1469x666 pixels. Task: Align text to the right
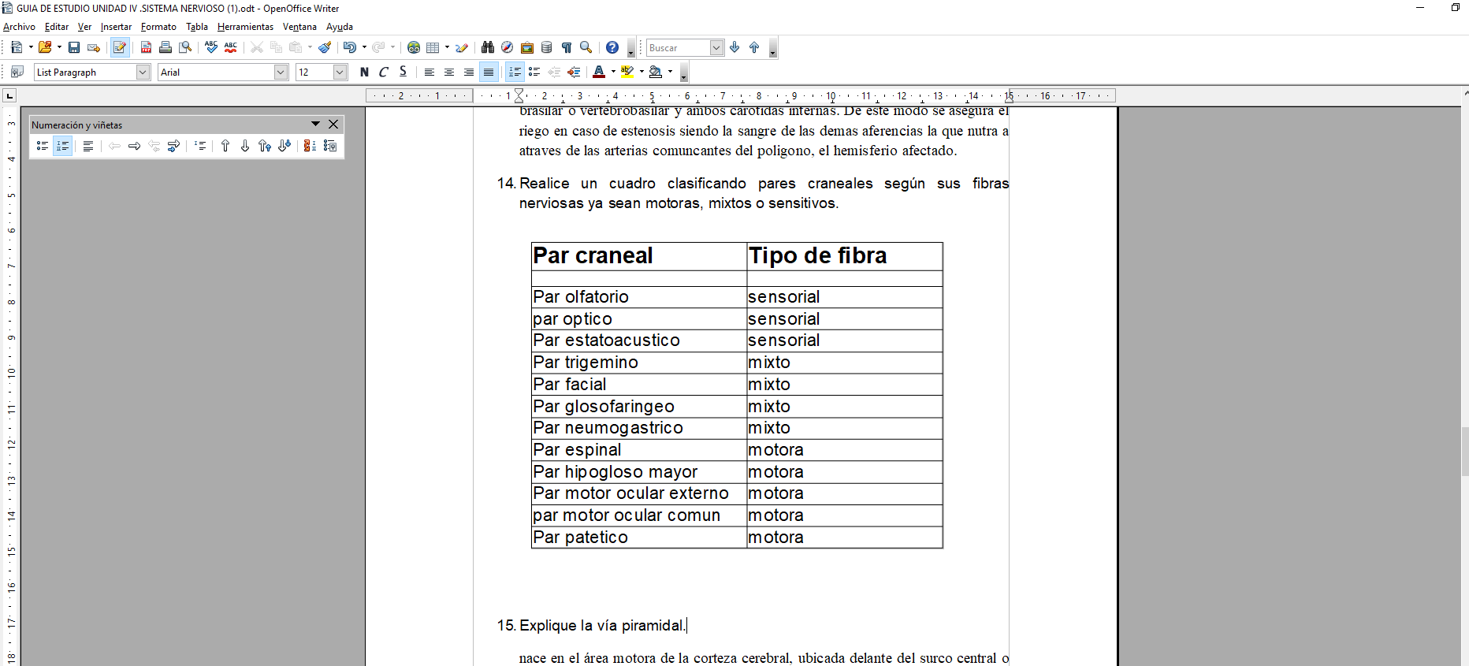(x=469, y=73)
